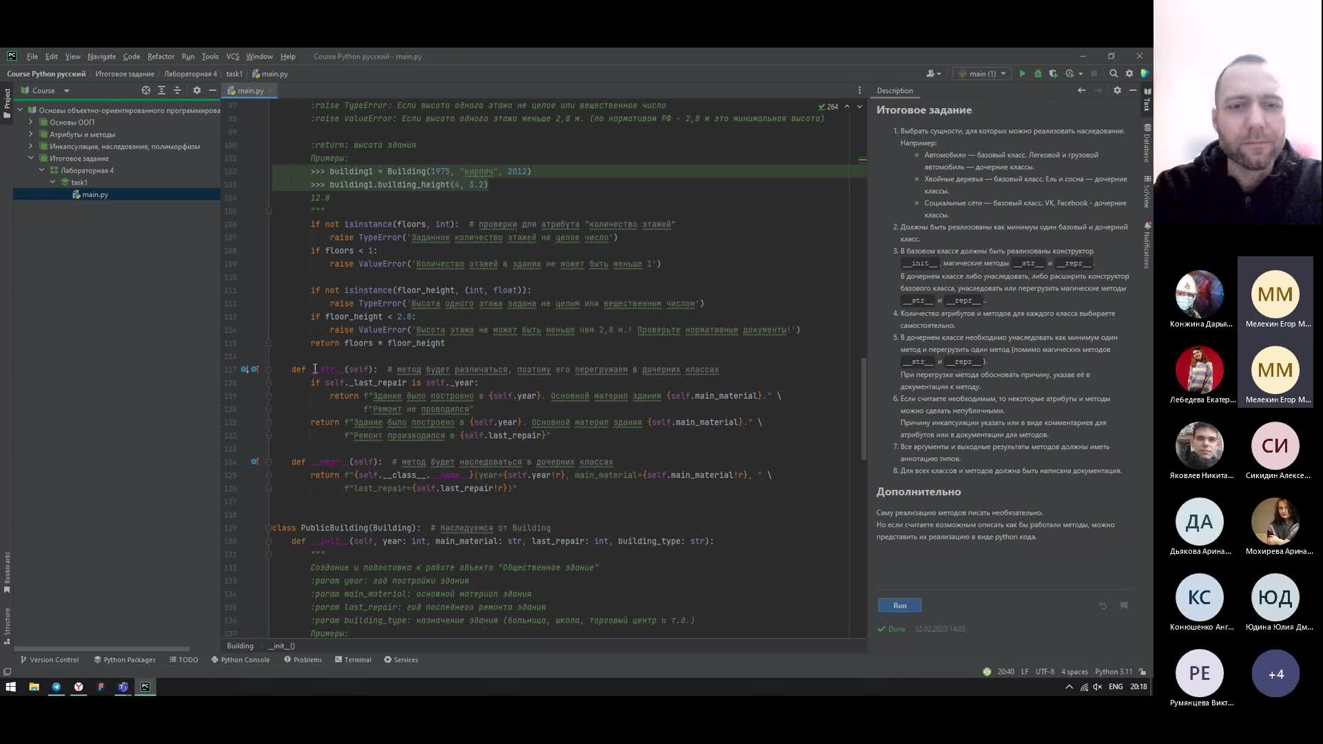1323x744 pixels.
Task: Click leave comment icon near Run
Action: pos(1124,606)
